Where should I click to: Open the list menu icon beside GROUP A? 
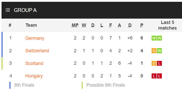point(8,10)
